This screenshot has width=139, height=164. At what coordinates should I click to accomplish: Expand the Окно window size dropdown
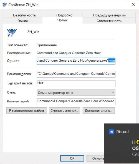click(x=76, y=93)
